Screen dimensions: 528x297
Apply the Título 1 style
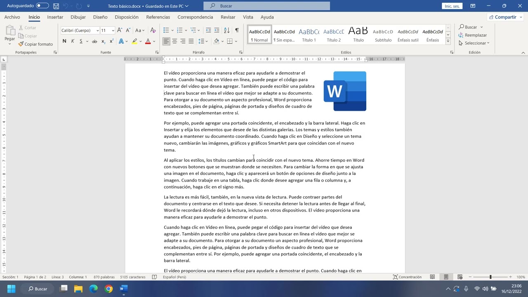[x=309, y=35]
